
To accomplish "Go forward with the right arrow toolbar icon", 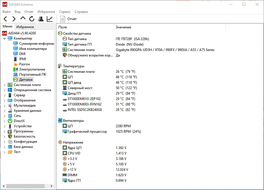I will click(x=14, y=19).
